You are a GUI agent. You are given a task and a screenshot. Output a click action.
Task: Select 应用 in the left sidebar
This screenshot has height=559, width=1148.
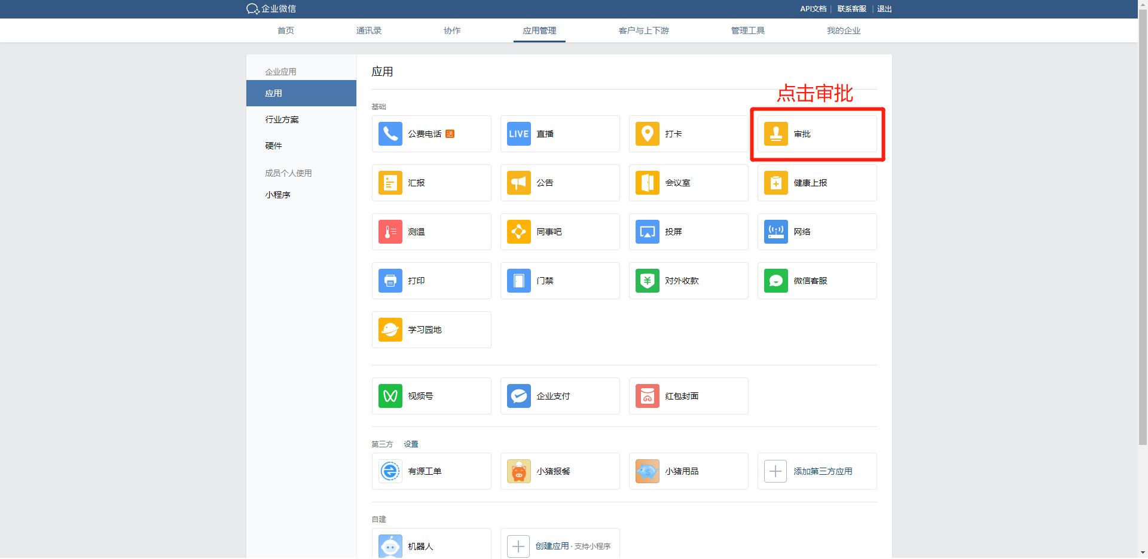pyautogui.click(x=301, y=93)
